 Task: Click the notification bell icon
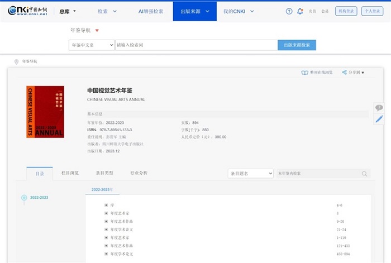coord(300,11)
